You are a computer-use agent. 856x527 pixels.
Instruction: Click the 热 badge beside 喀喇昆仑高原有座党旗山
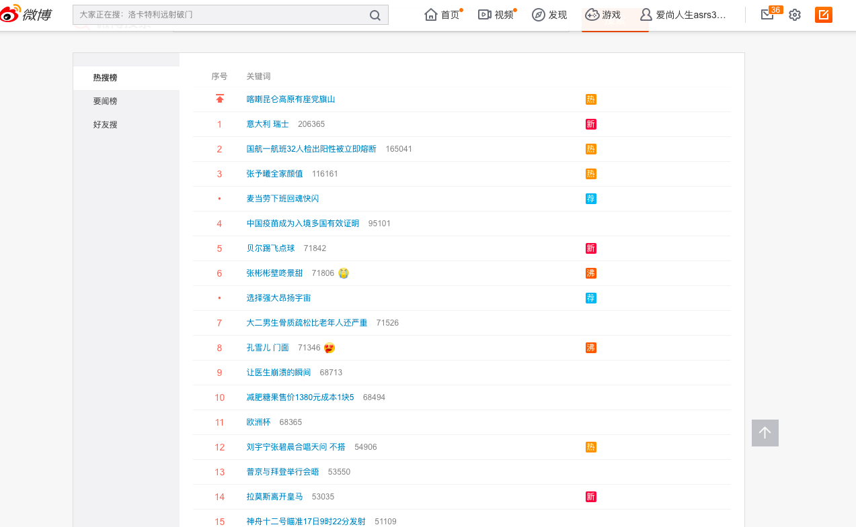(591, 99)
